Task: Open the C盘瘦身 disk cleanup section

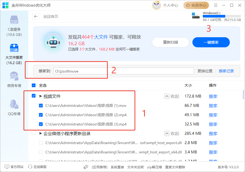Action: (x=14, y=26)
